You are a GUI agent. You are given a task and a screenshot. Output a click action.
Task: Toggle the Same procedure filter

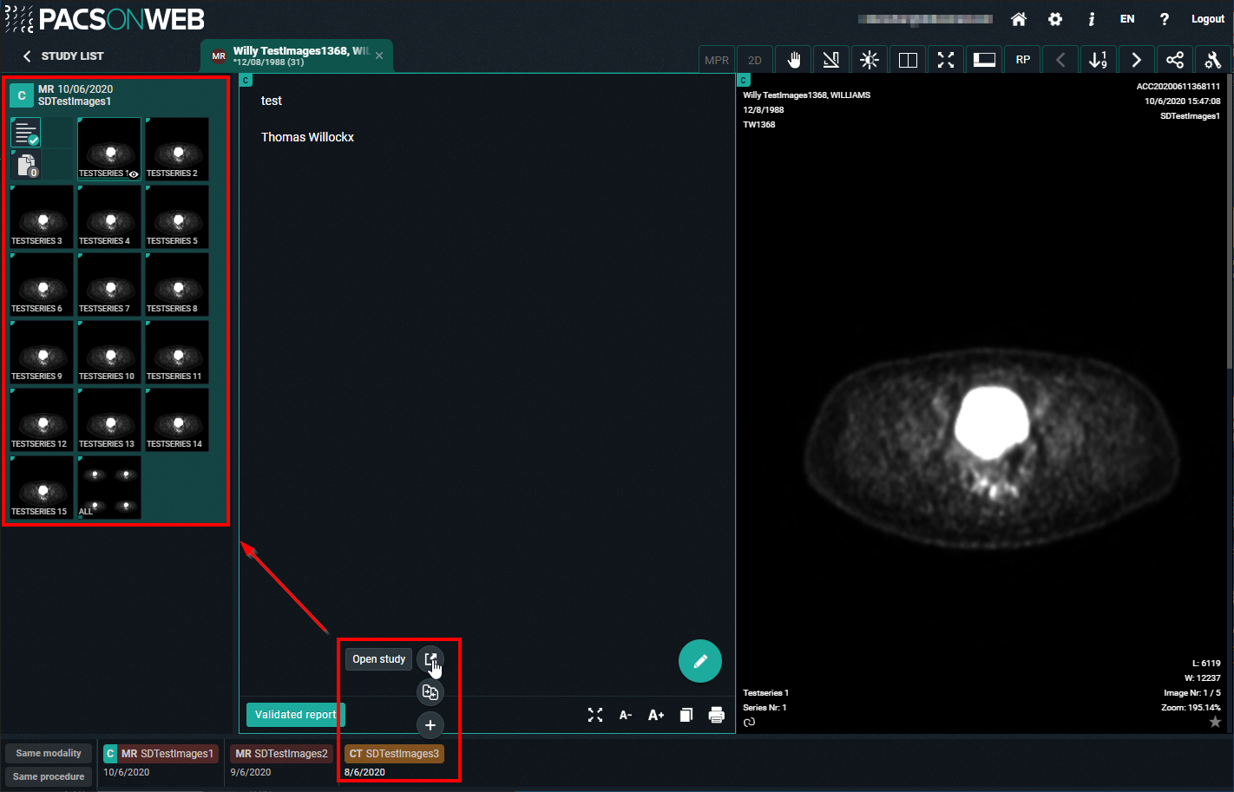[x=49, y=776]
